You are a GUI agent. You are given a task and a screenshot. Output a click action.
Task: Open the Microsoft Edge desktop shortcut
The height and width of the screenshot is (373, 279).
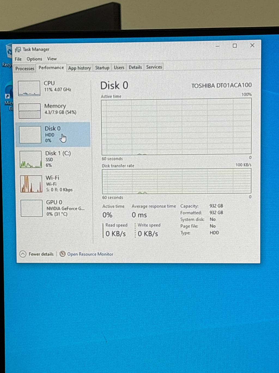pos(8,97)
